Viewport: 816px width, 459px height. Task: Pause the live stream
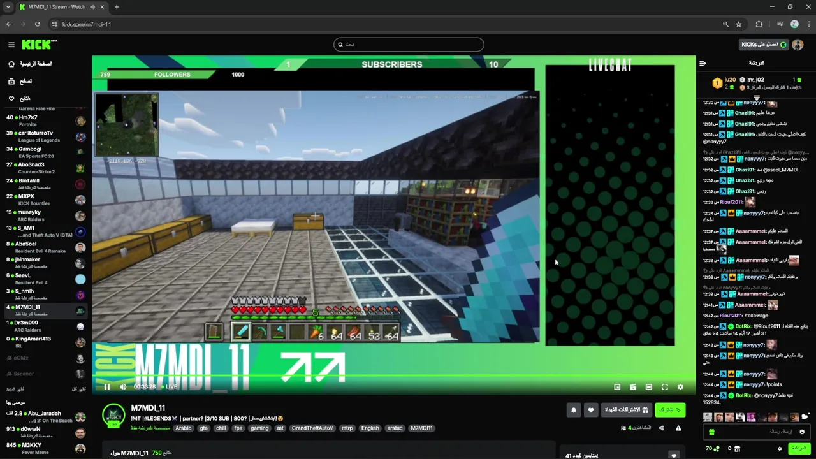click(107, 386)
